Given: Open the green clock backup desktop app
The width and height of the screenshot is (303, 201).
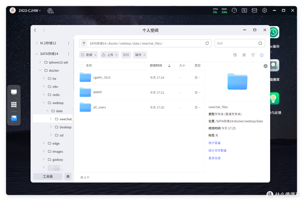Looking at the screenshot, I should 275,32.
